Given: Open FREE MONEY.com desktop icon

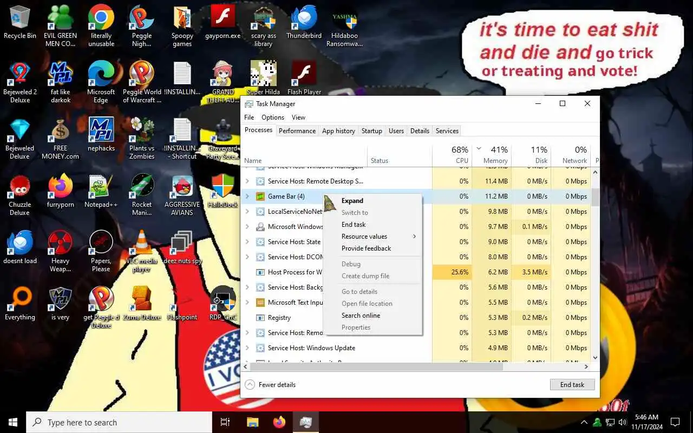Looking at the screenshot, I should [60, 139].
